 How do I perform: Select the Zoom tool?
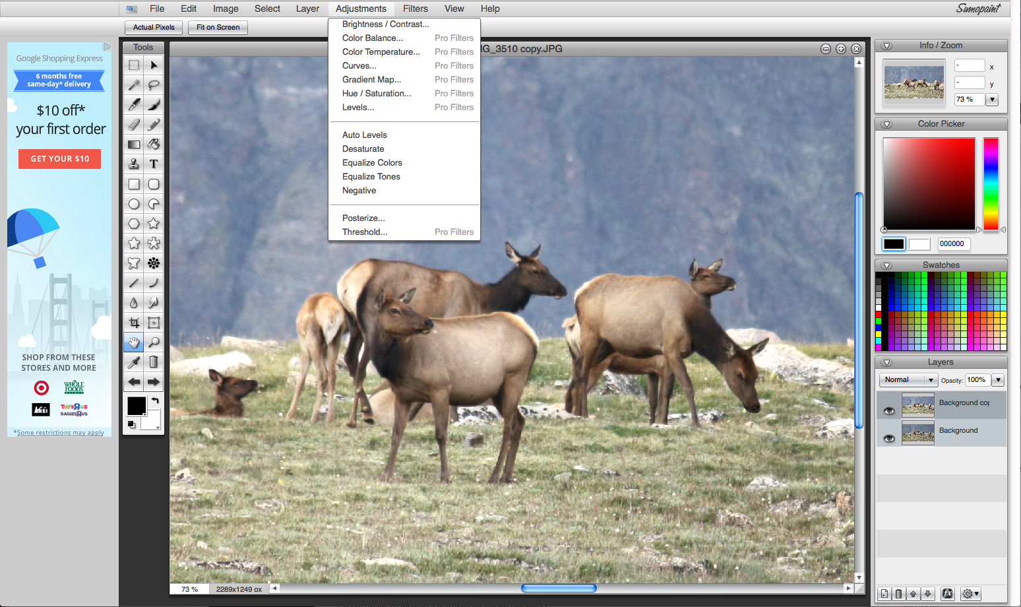pos(153,342)
